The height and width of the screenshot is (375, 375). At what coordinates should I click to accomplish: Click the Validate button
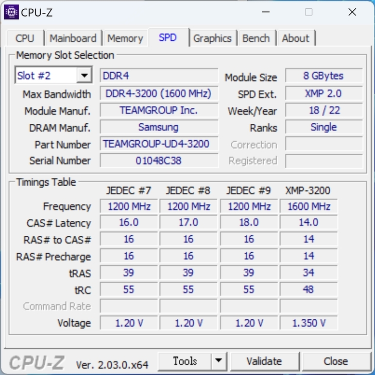point(264,361)
